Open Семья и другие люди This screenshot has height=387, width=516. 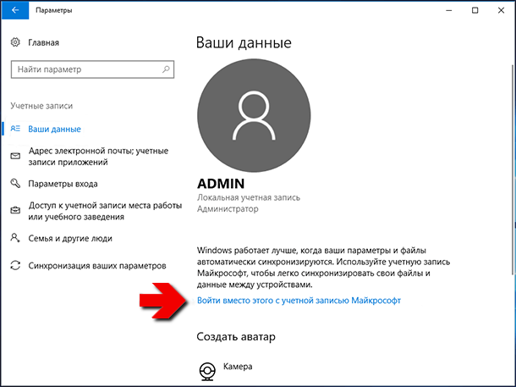[70, 239]
